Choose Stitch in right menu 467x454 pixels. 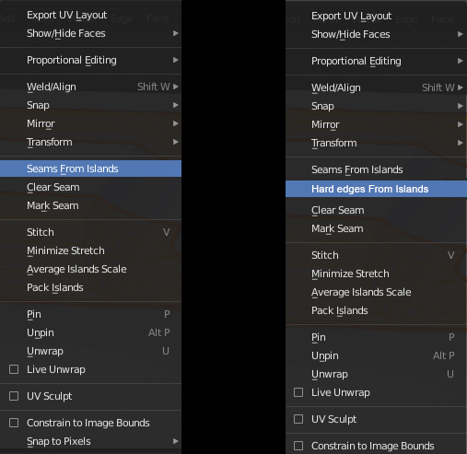376,255
